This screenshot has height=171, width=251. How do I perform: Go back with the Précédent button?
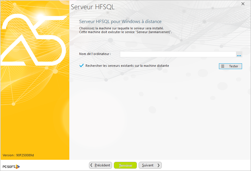[x=100, y=165]
